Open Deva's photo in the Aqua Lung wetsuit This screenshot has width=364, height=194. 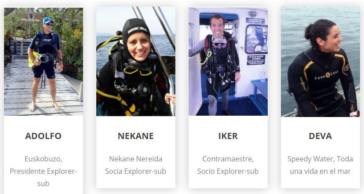(320, 62)
